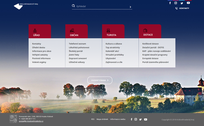Open the Twitter icon in the header
The width and height of the screenshot is (204, 126).
(x=182, y=3)
